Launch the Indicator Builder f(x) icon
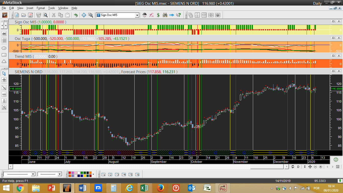This screenshot has width=343, height=193. (x=151, y=15)
